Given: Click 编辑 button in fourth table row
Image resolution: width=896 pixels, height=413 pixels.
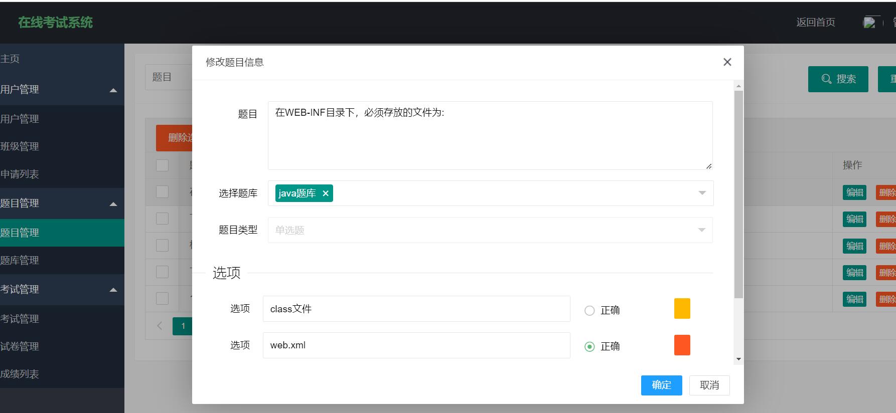Looking at the screenshot, I should pyautogui.click(x=855, y=273).
